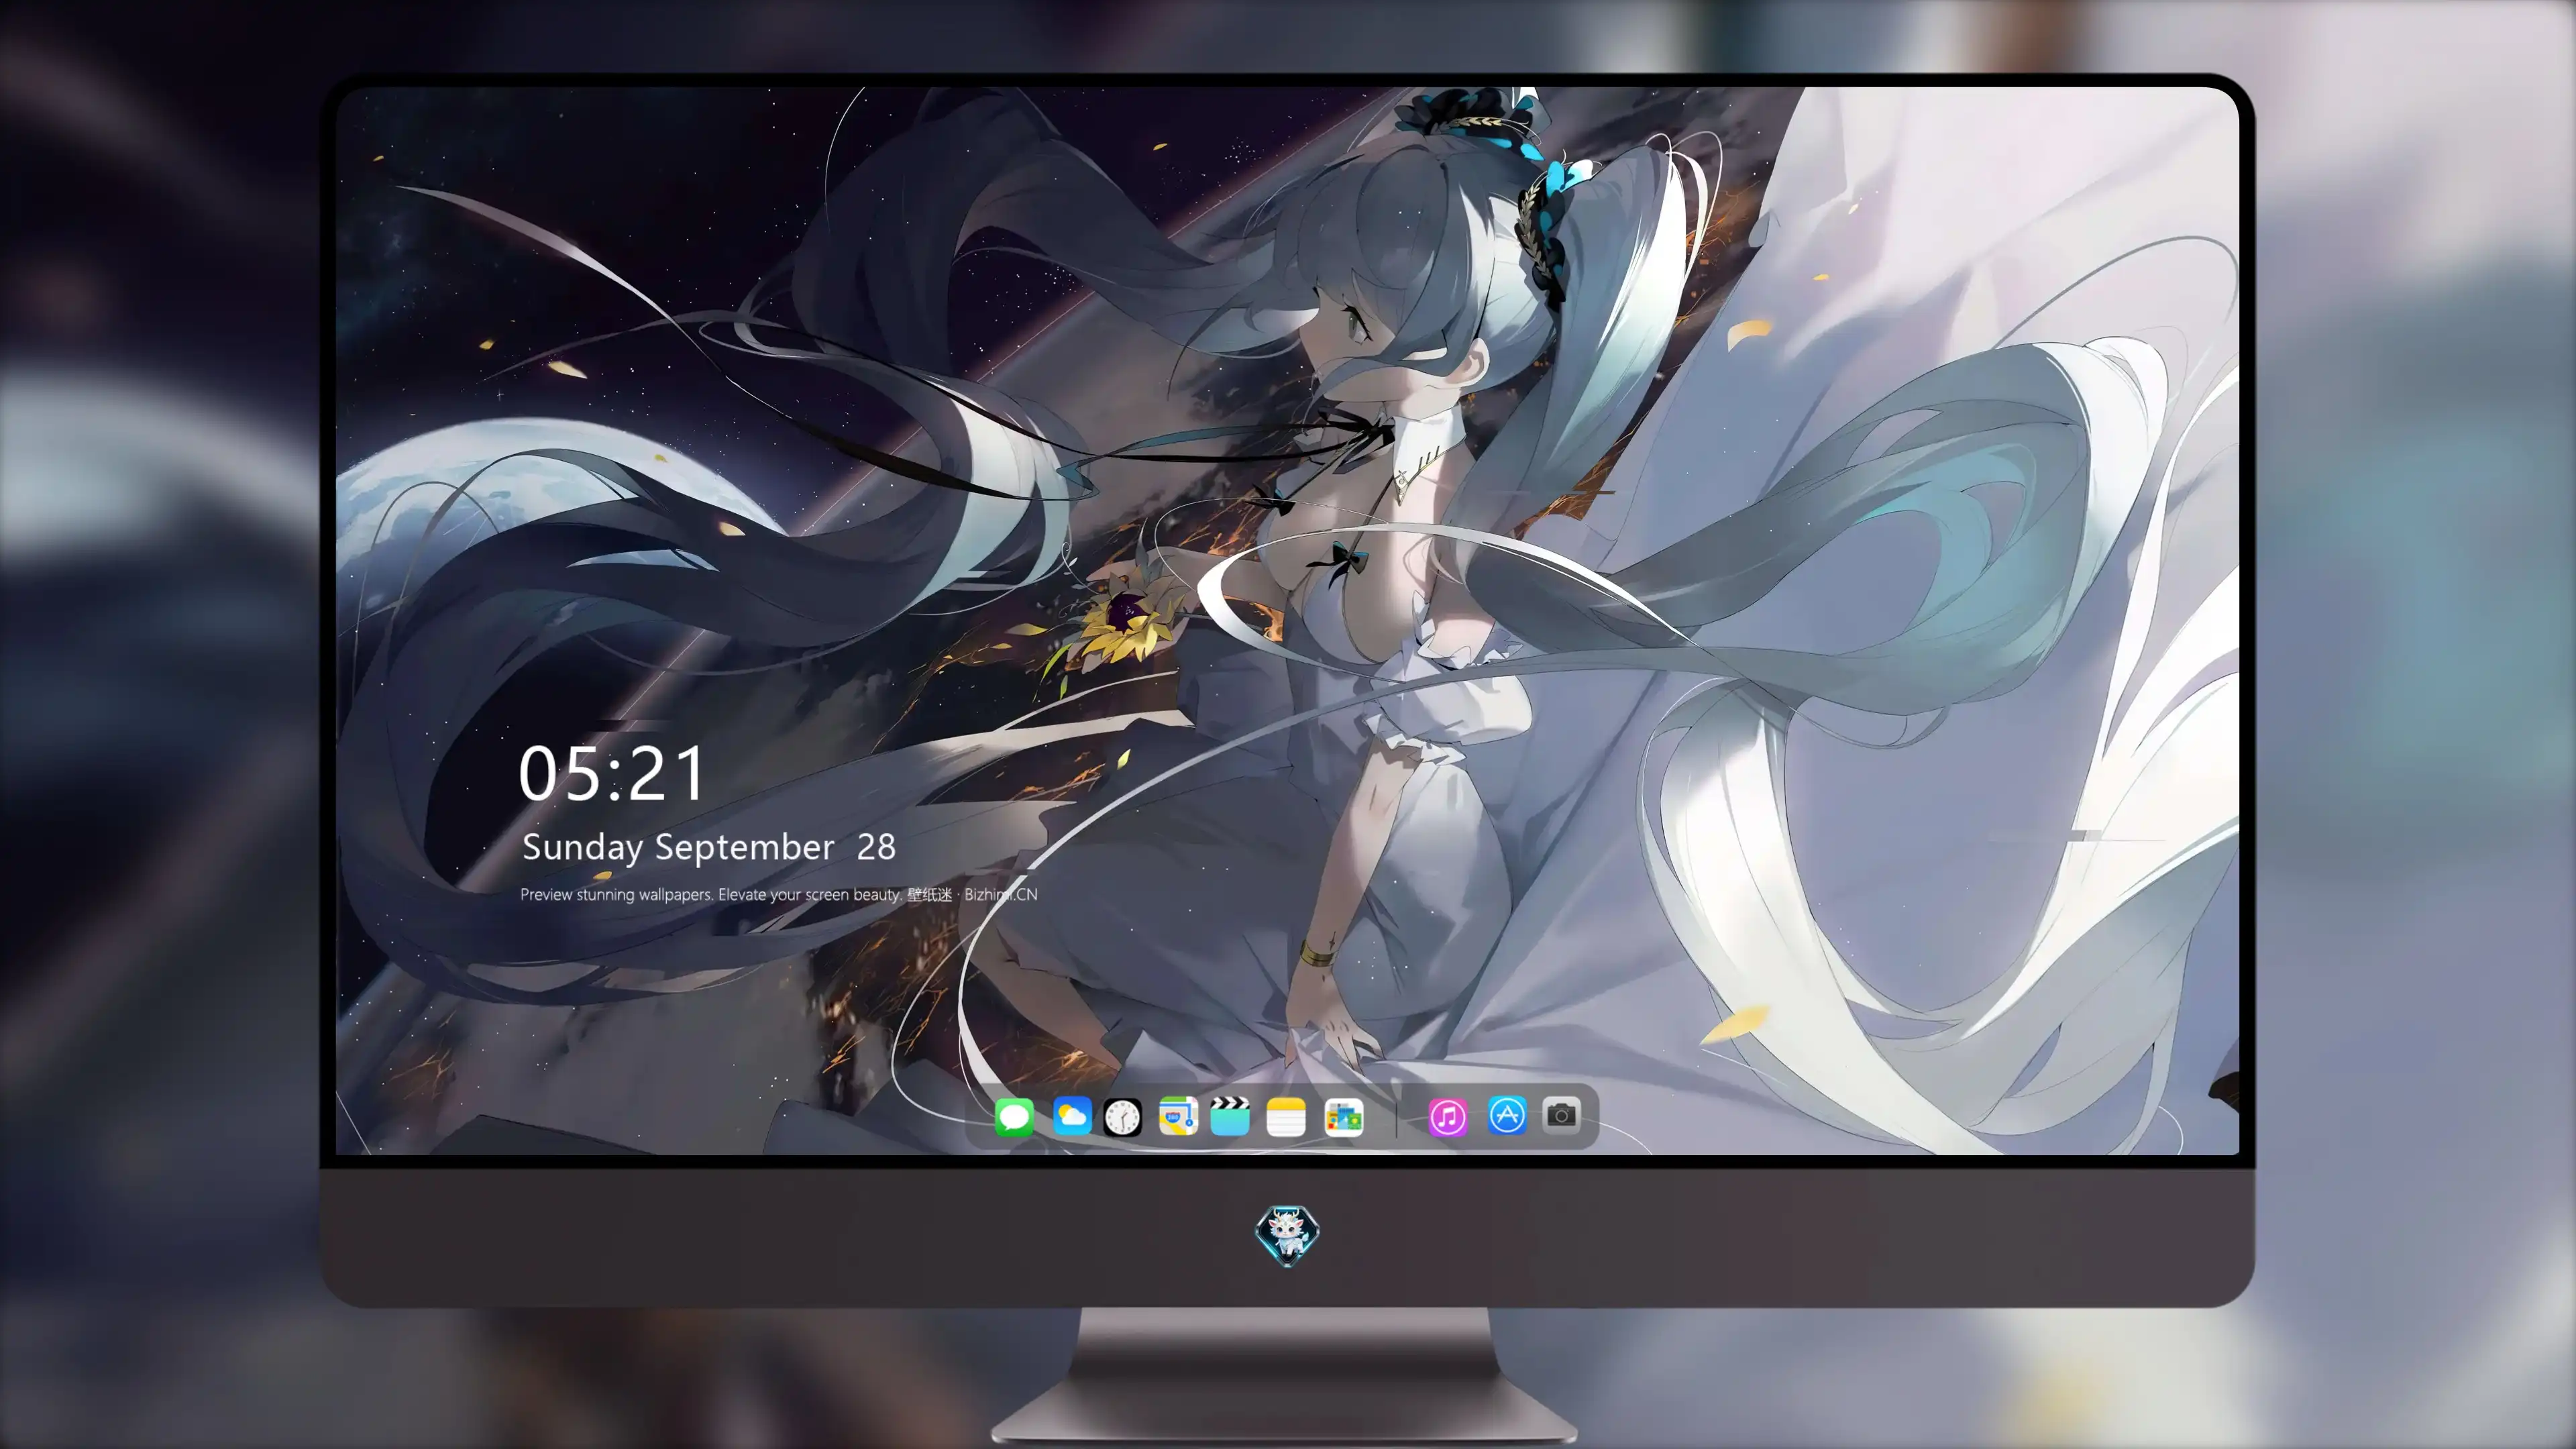2576x1449 pixels.
Task: Open the Maps app in the dock
Action: [1178, 1116]
